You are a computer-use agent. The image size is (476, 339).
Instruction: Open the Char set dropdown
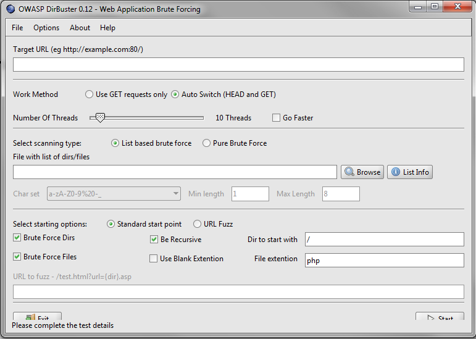click(x=114, y=194)
